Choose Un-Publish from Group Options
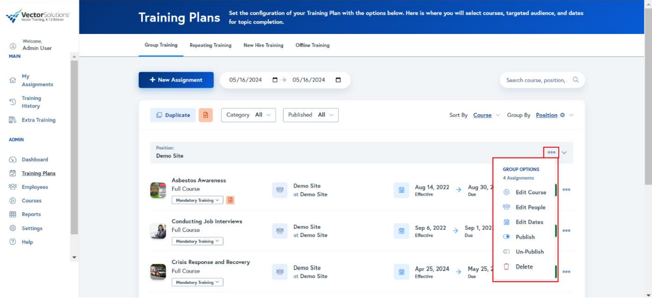 click(529, 252)
